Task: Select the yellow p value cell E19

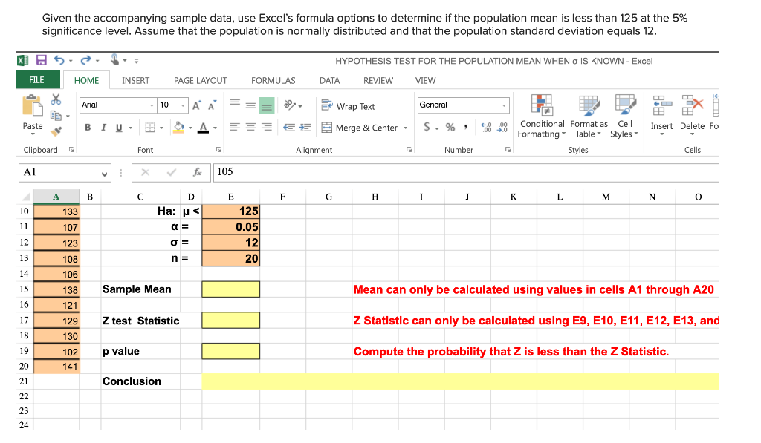Action: coord(230,352)
